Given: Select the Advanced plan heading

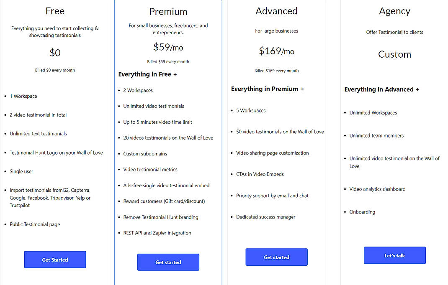Looking at the screenshot, I should pos(276,11).
